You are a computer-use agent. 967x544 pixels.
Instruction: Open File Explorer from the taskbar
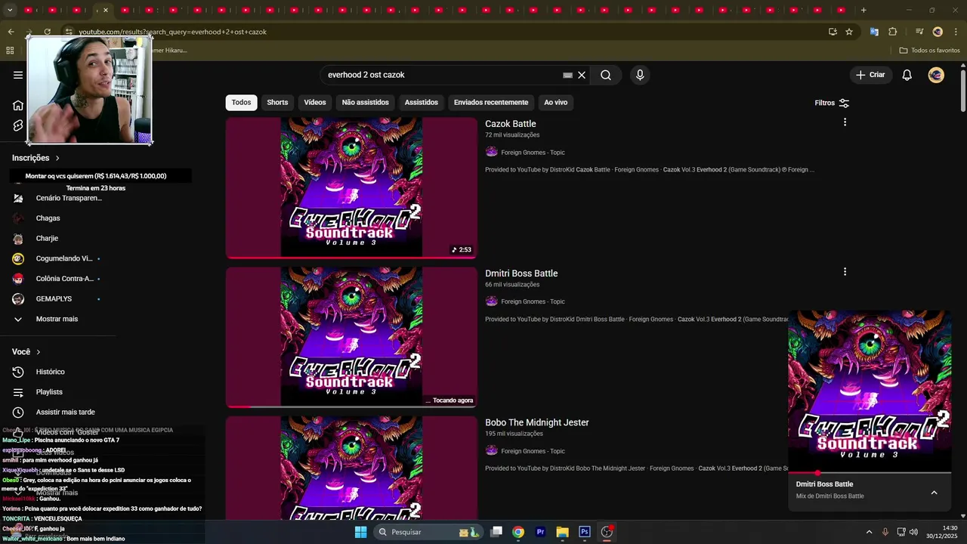(562, 532)
